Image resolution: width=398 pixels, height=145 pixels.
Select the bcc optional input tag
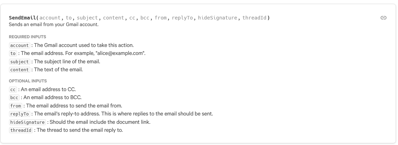pos(14,98)
